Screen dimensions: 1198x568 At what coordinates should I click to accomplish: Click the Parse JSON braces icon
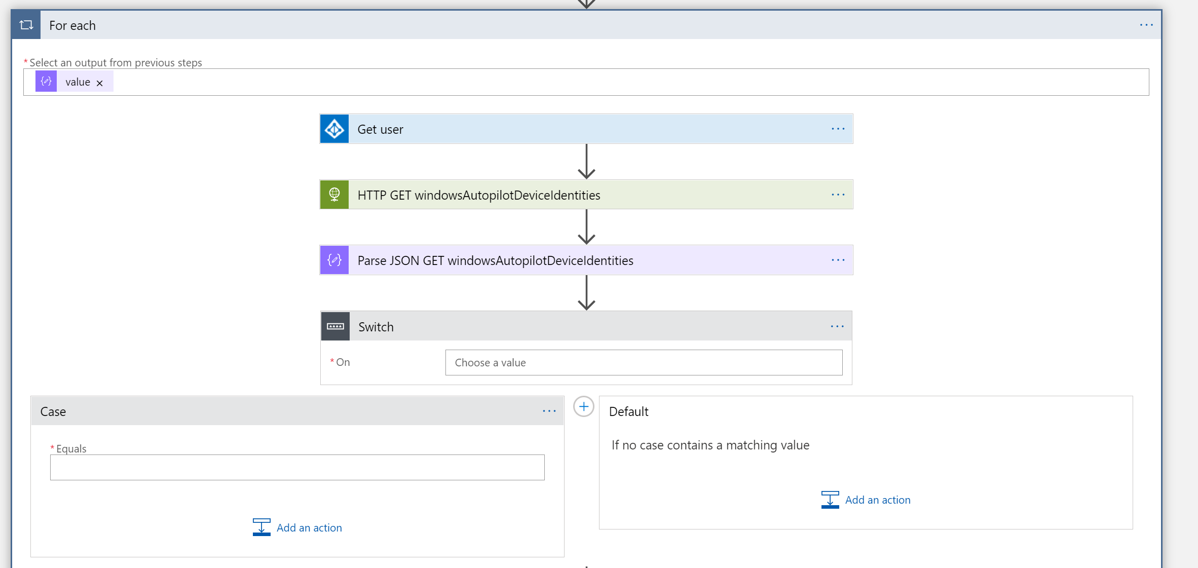tap(334, 260)
